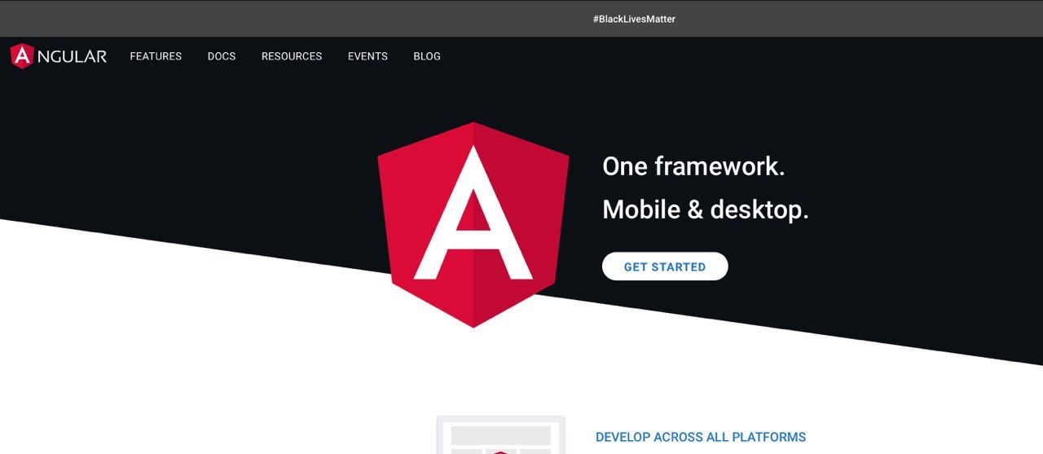Image resolution: width=1043 pixels, height=454 pixels.
Task: Click the GET STARTED button
Action: [665, 267]
